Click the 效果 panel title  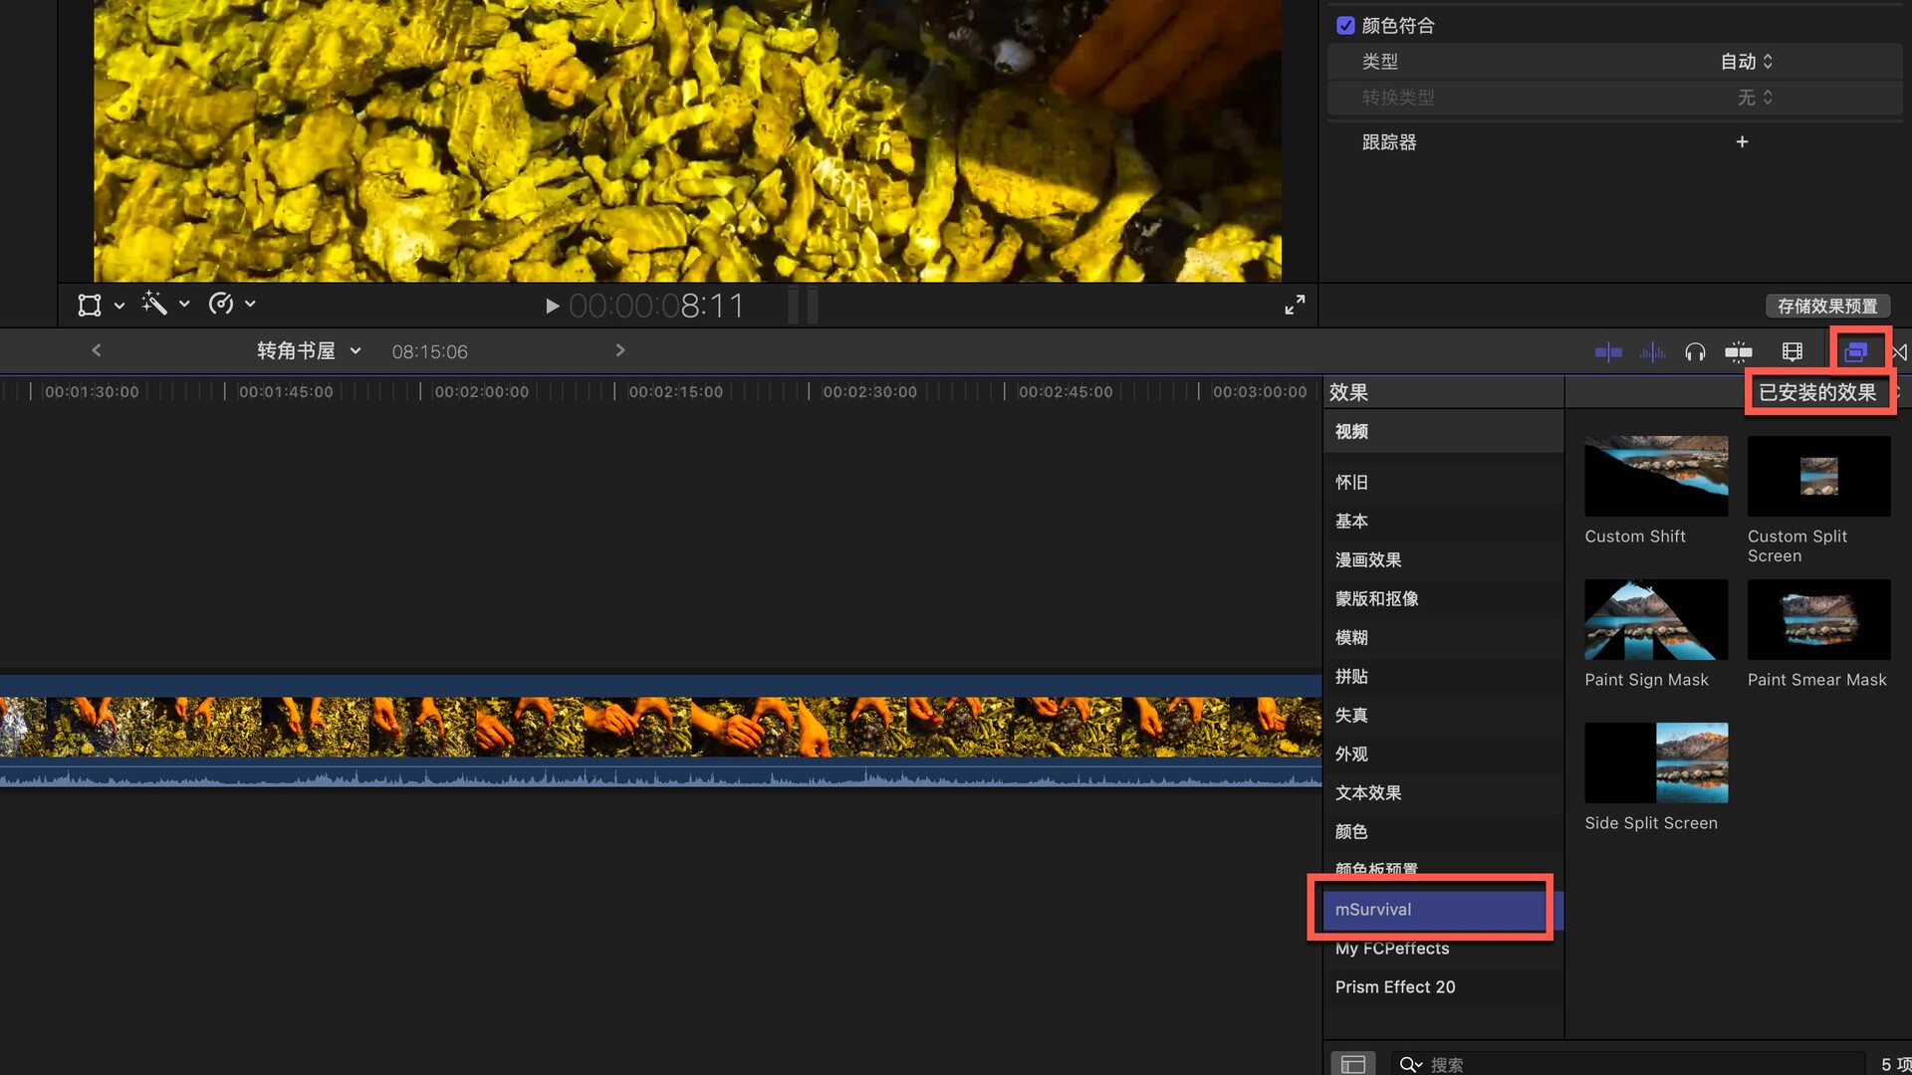[1348, 392]
